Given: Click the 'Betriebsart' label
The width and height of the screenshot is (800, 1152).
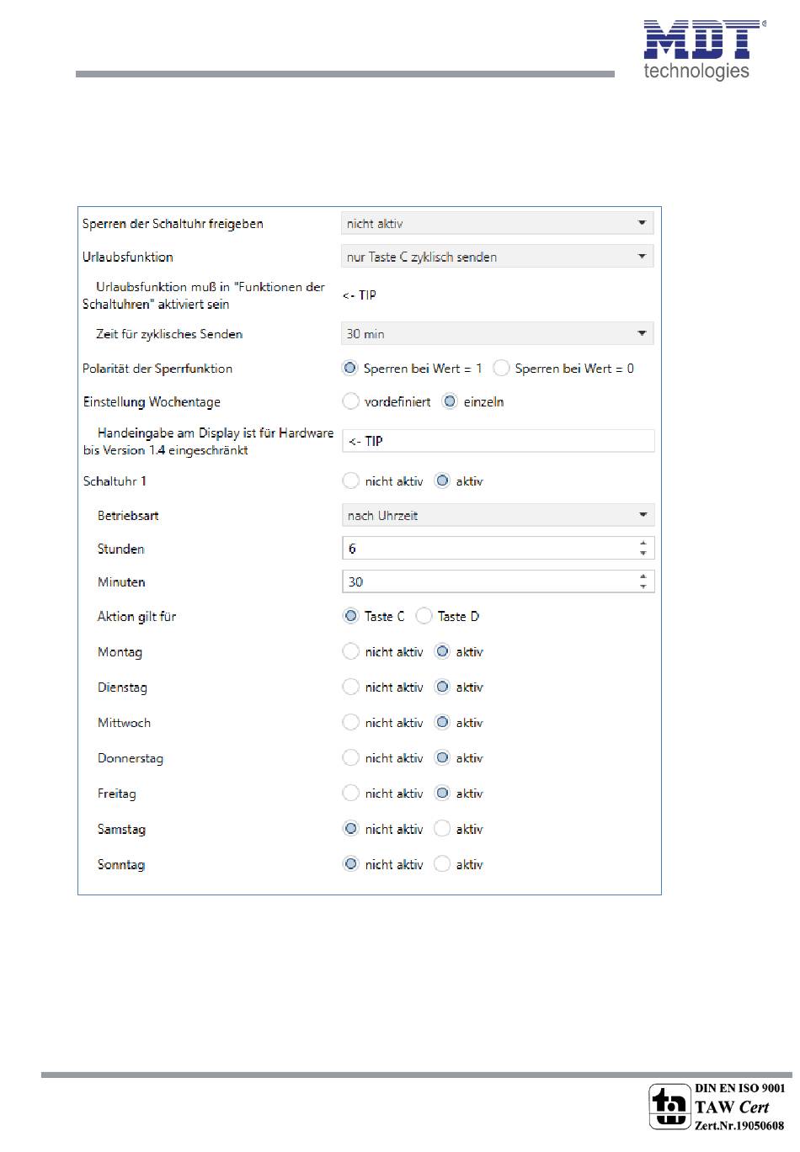Looking at the screenshot, I should pyautogui.click(x=128, y=516).
